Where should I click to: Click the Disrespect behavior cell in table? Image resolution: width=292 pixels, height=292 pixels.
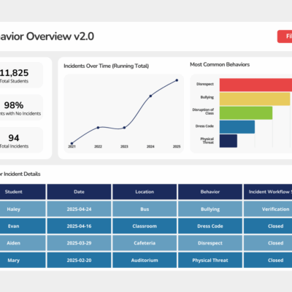[210, 243]
